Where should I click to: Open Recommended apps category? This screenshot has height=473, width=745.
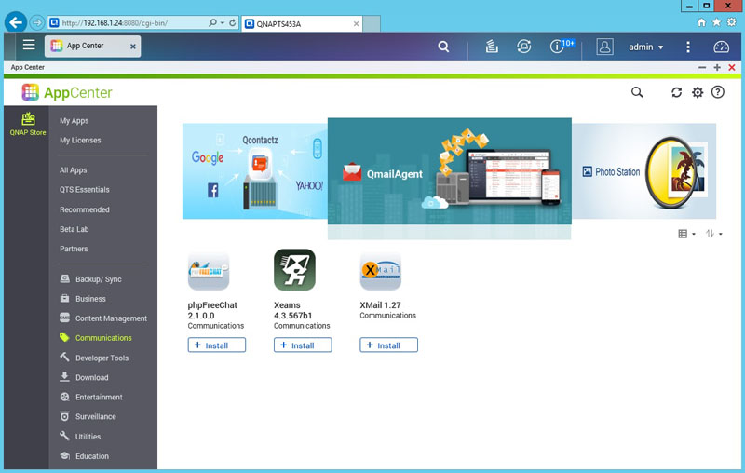point(85,209)
